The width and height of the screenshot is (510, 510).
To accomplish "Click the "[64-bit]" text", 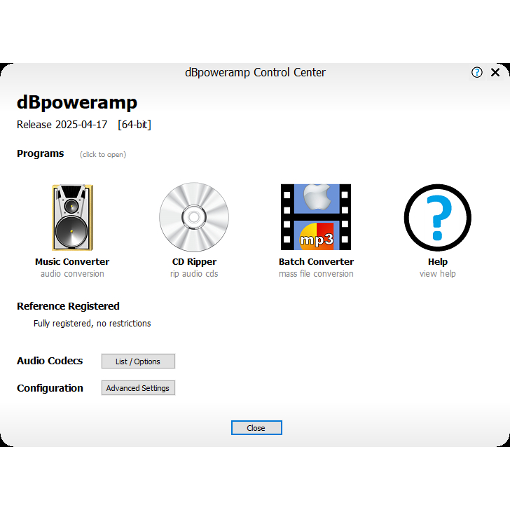I will 135,125.
